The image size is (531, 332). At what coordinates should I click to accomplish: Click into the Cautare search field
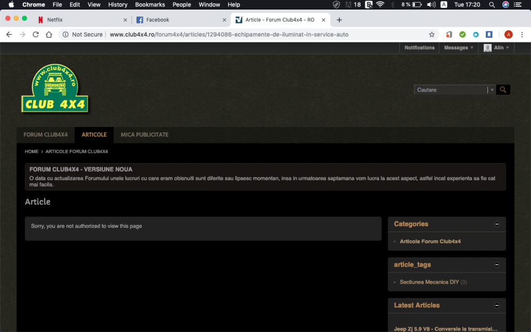point(451,90)
